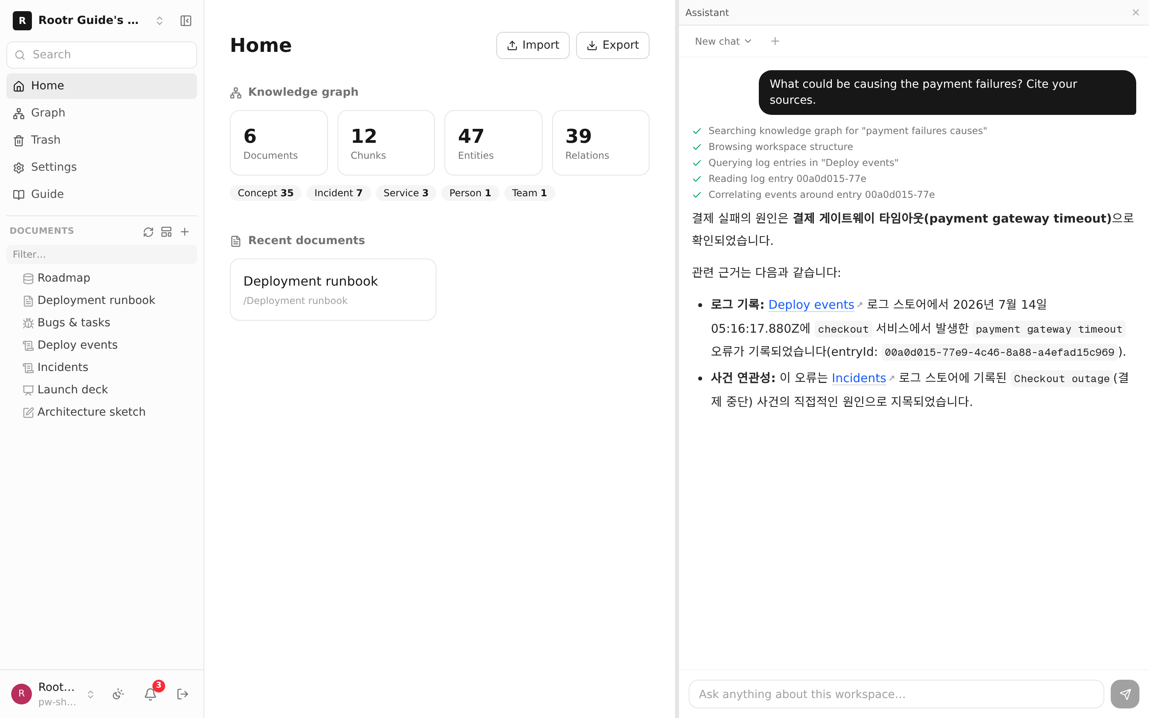Close the Assistant panel

click(x=1136, y=13)
